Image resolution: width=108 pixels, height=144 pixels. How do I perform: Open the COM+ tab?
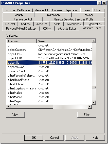[x=47, y=29]
